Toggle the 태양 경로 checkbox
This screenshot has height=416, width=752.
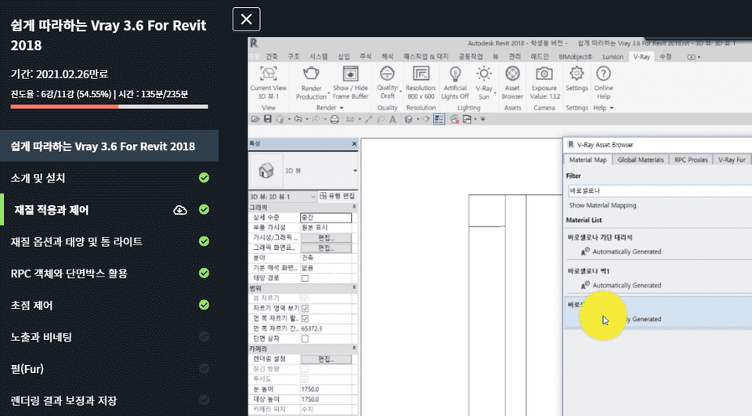click(x=305, y=278)
